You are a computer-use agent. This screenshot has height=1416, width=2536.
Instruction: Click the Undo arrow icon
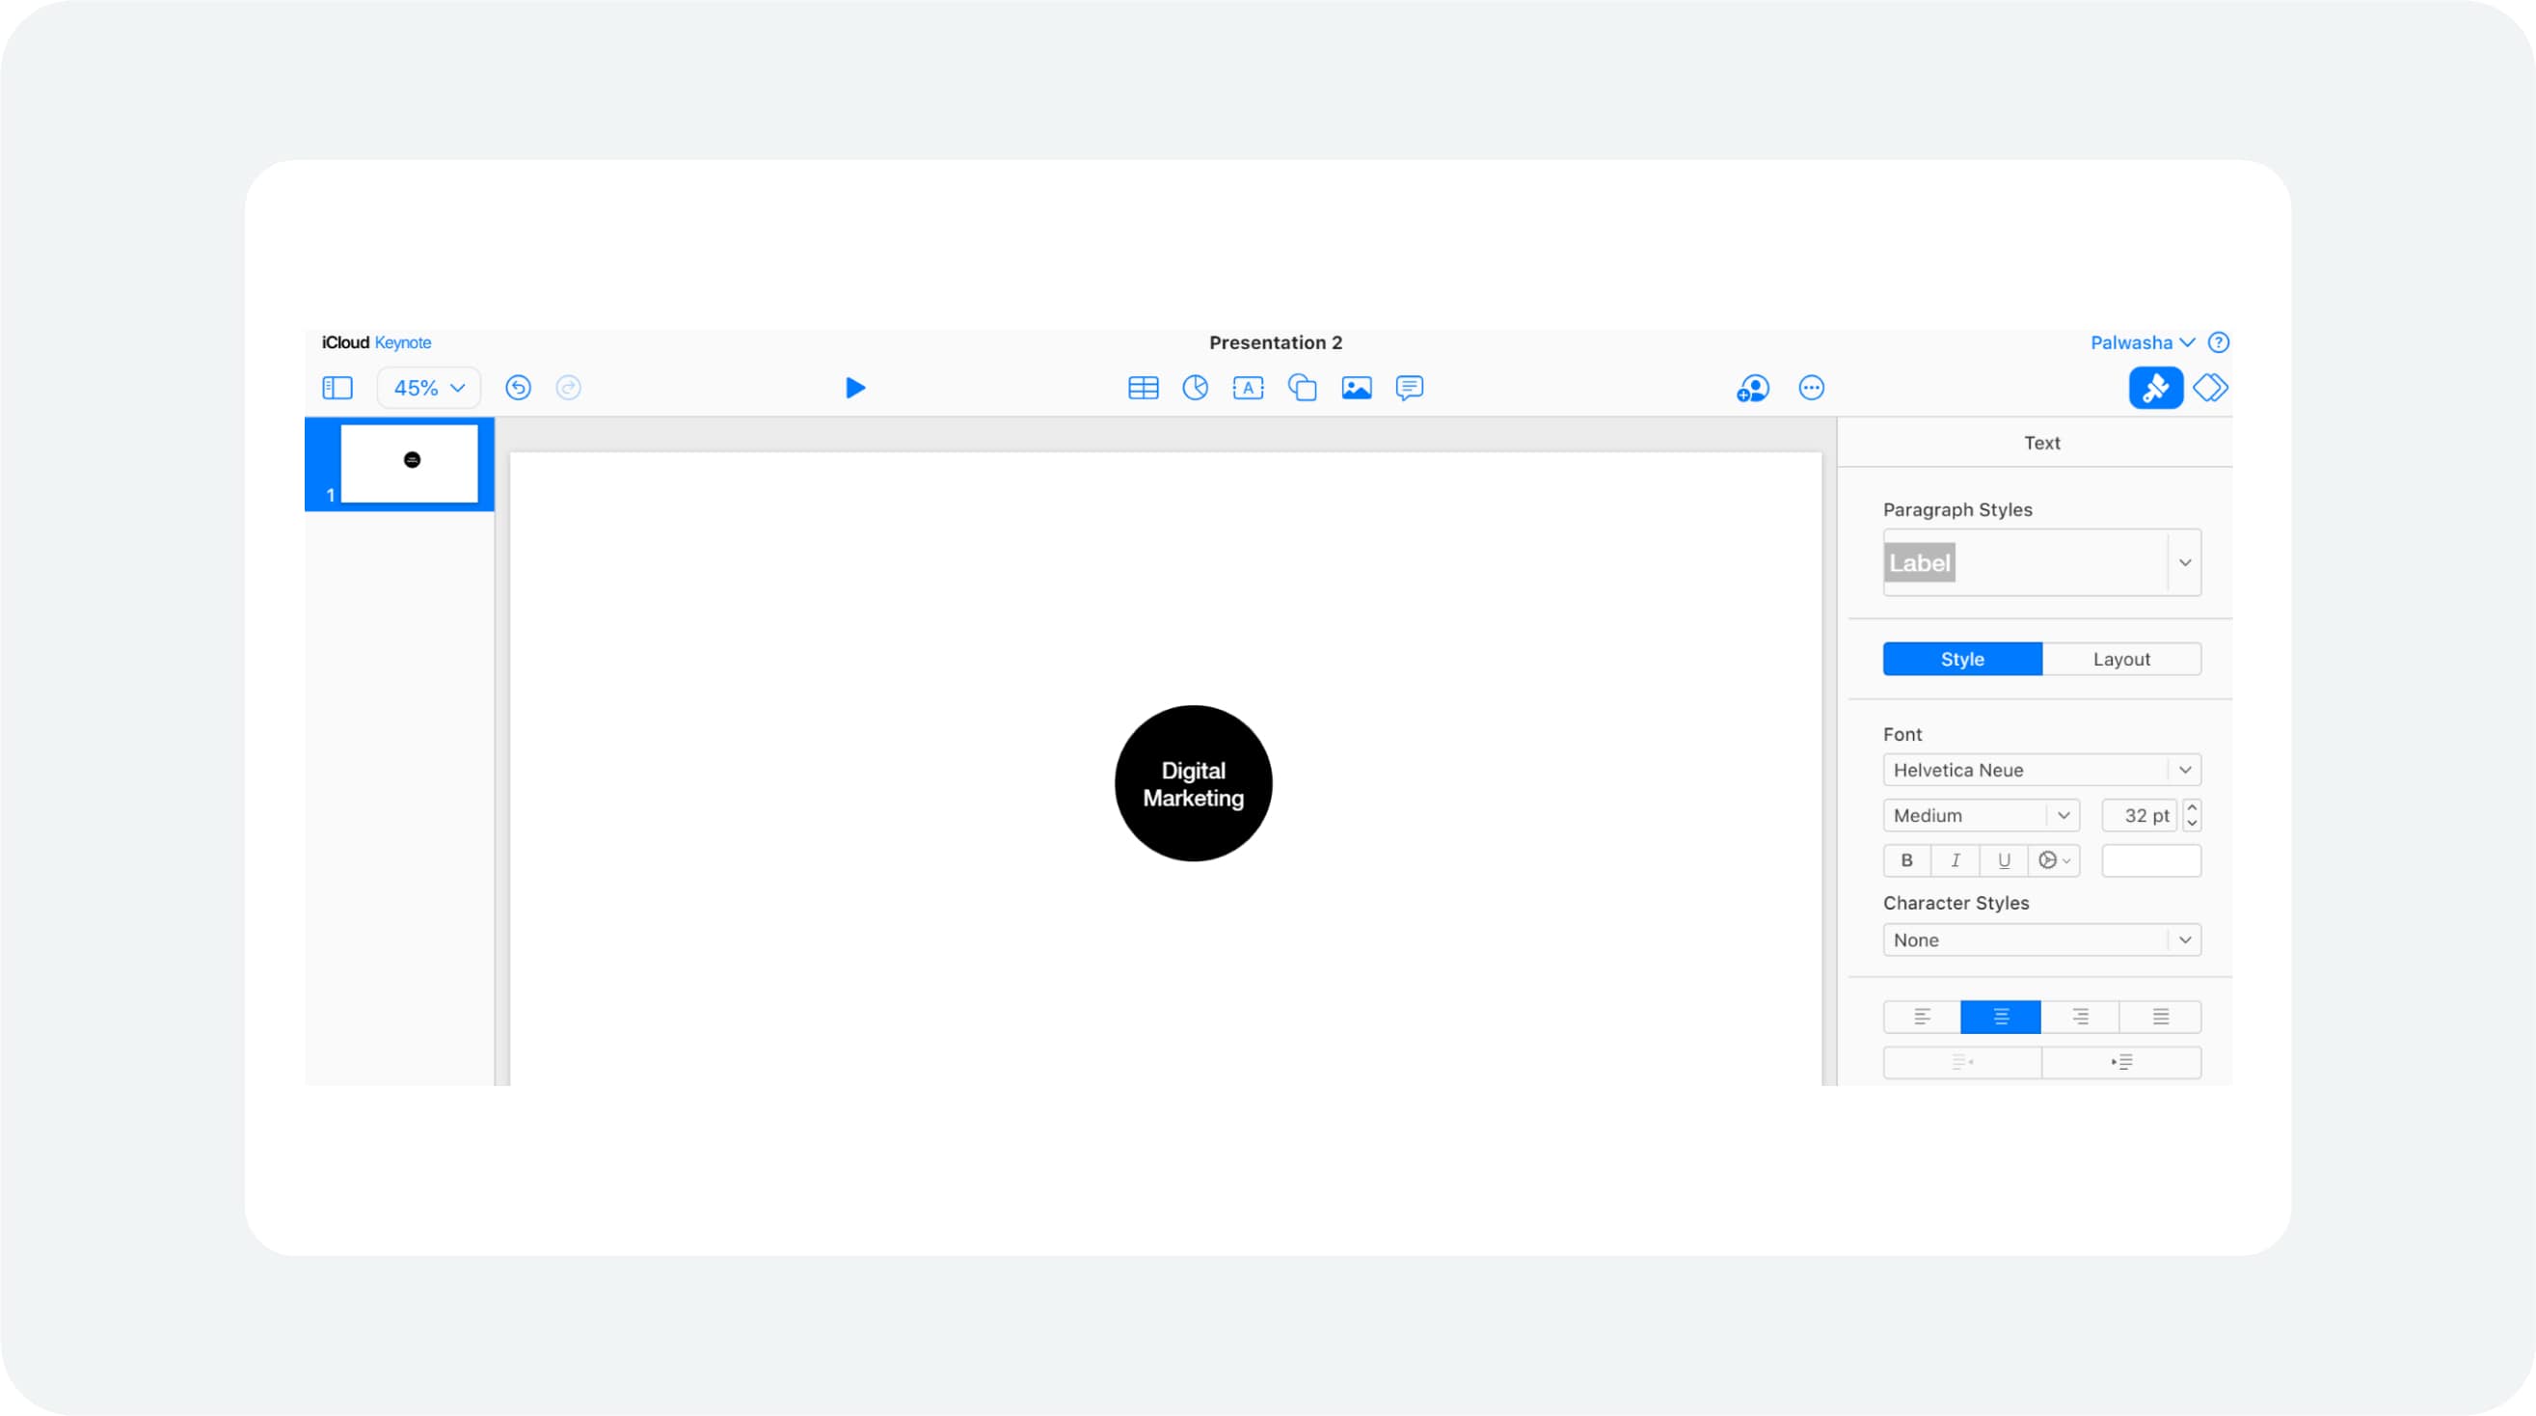tap(518, 388)
